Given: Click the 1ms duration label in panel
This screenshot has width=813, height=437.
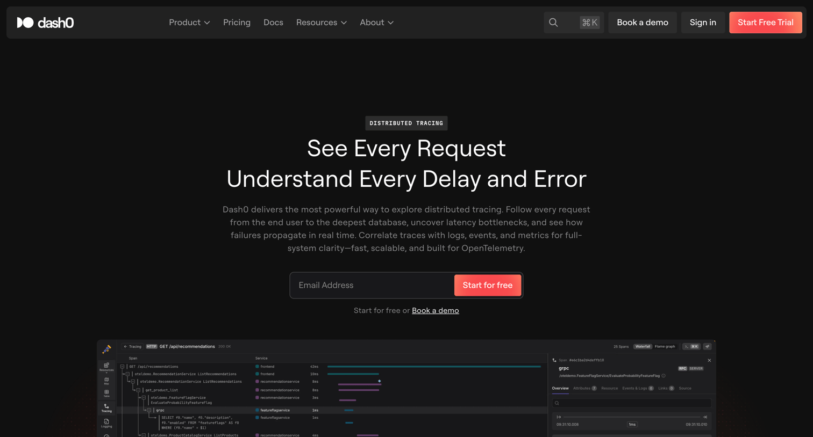Looking at the screenshot, I should point(632,425).
